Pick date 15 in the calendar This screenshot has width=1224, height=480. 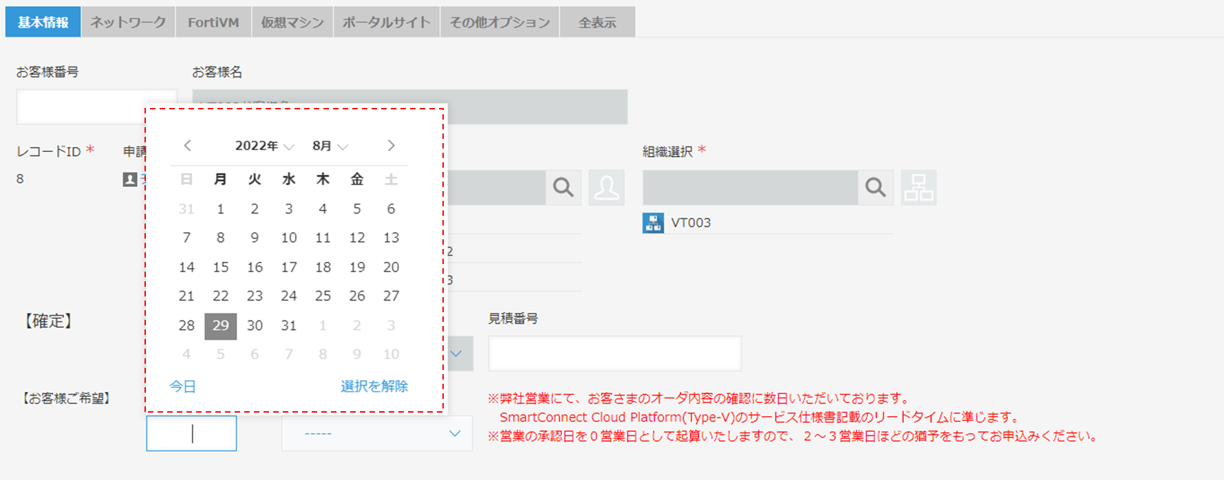click(221, 267)
